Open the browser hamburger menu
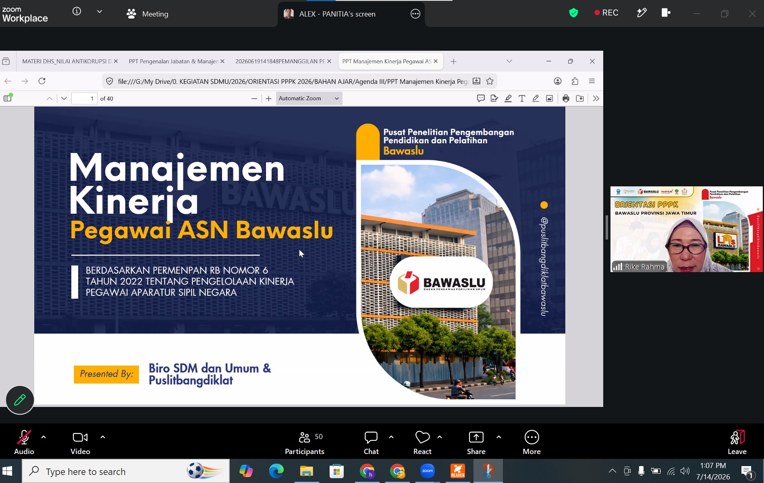The height and width of the screenshot is (483, 764). click(x=592, y=81)
